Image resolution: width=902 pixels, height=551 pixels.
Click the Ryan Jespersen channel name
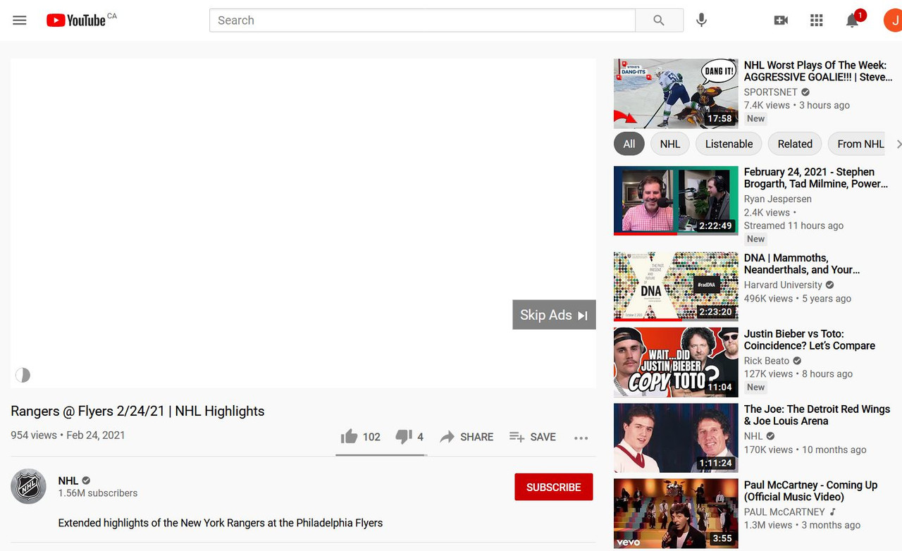778,199
